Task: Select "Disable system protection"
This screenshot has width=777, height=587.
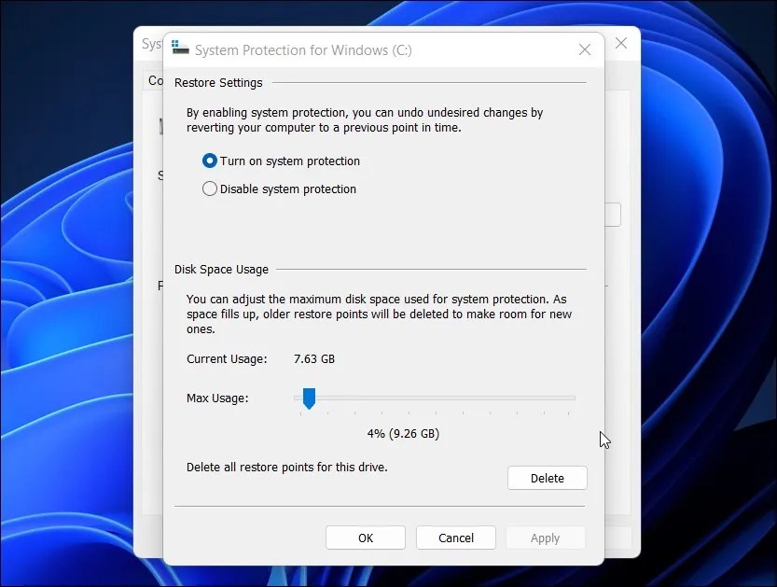Action: (x=210, y=189)
